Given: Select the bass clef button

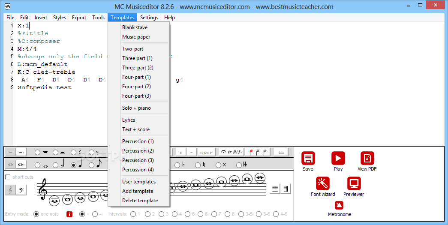Looking at the screenshot, I should point(21,189).
